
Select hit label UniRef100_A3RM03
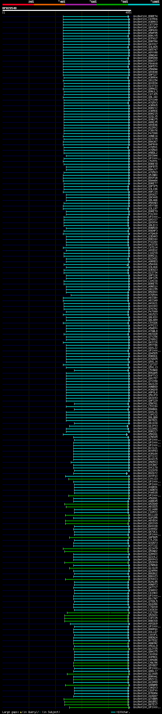[145, 22]
